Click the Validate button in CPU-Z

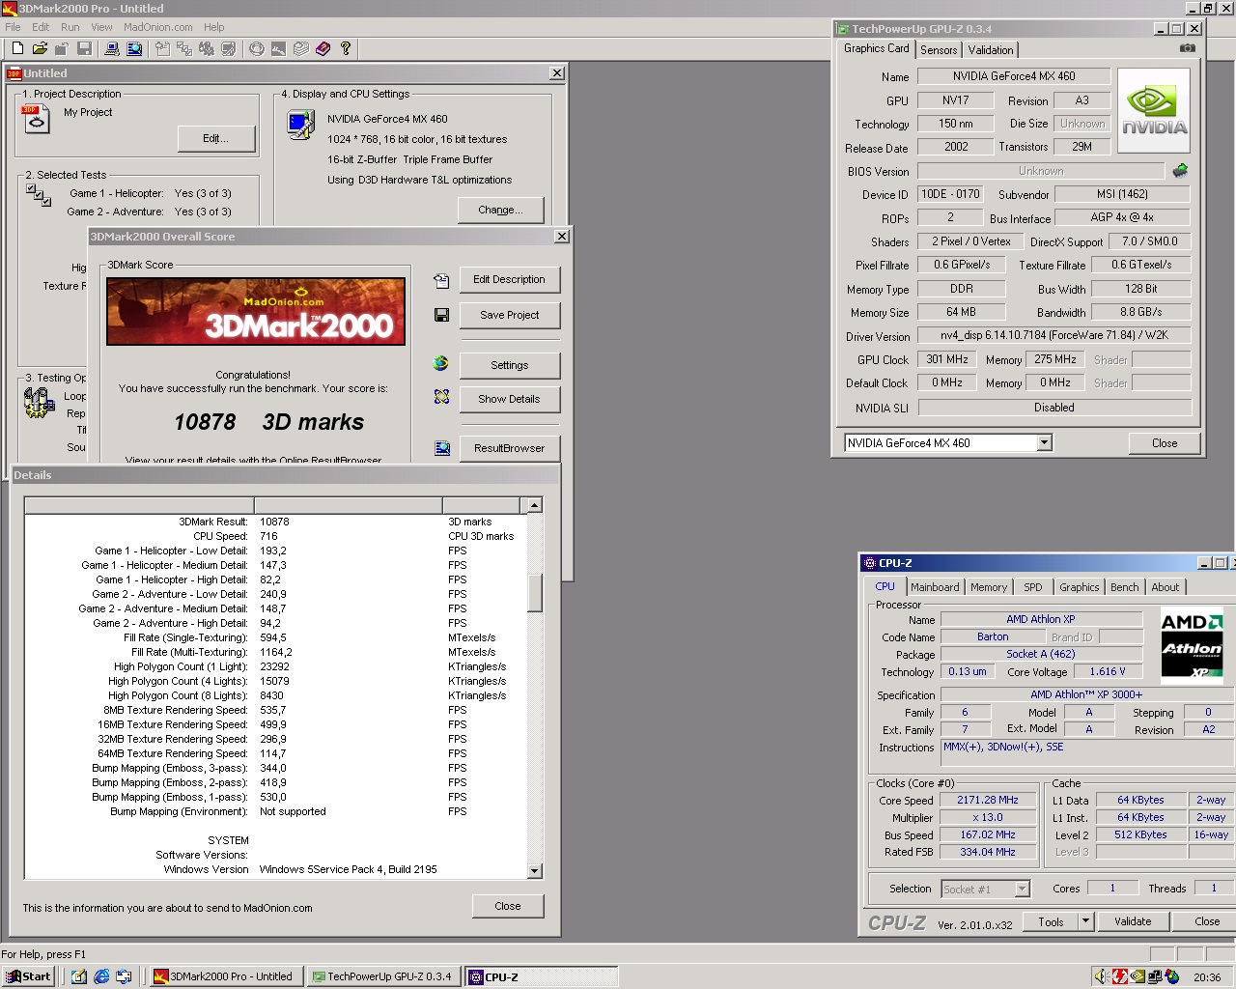[x=1132, y=921]
